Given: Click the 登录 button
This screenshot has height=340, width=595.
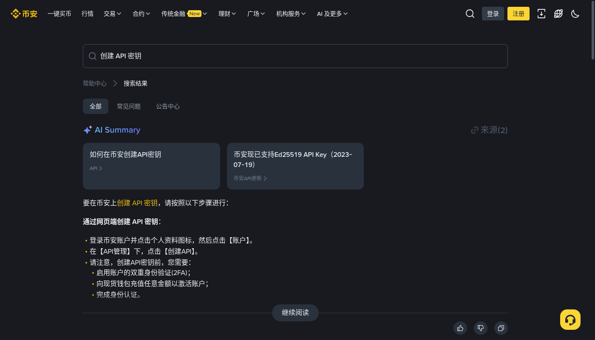Looking at the screenshot, I should pos(493,14).
